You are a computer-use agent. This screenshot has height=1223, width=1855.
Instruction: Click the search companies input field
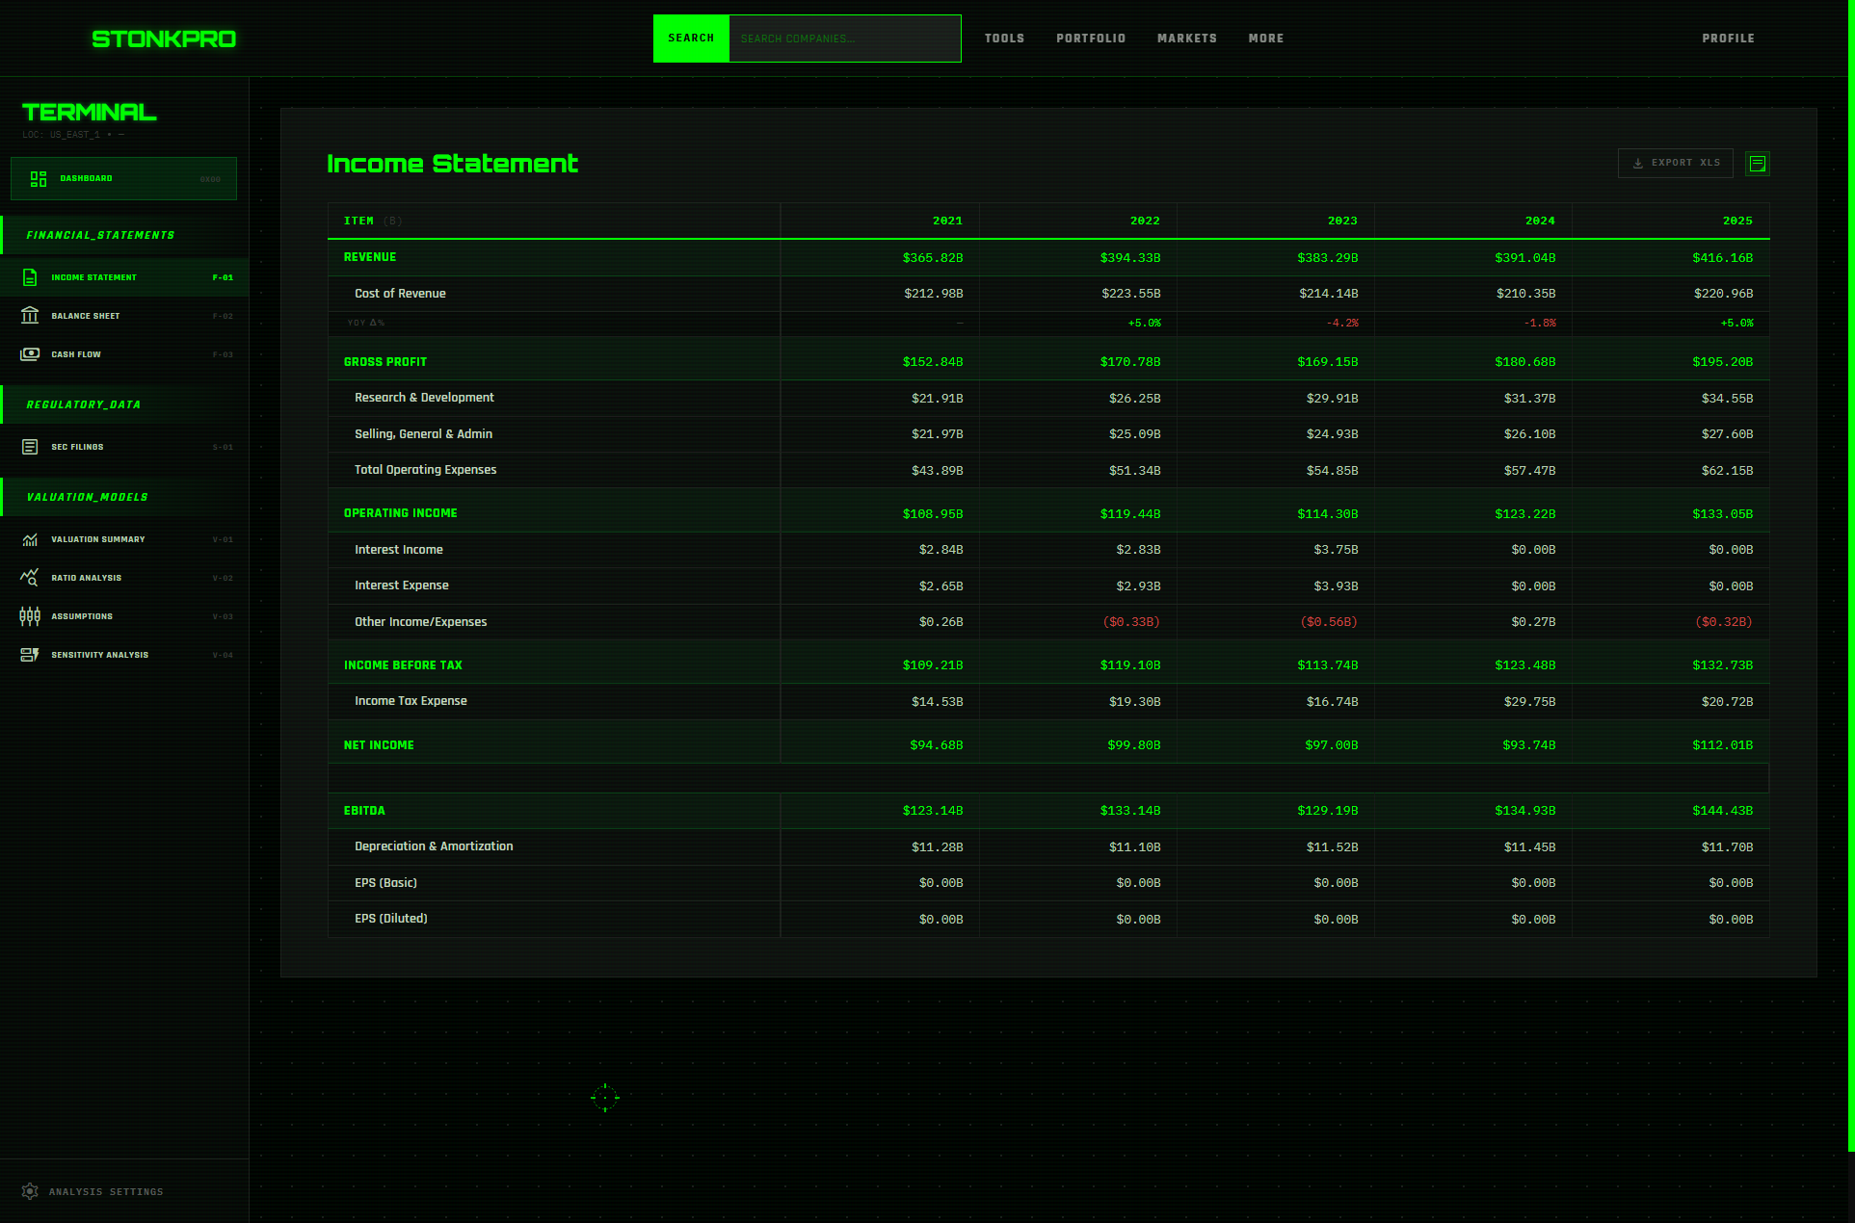click(x=844, y=39)
